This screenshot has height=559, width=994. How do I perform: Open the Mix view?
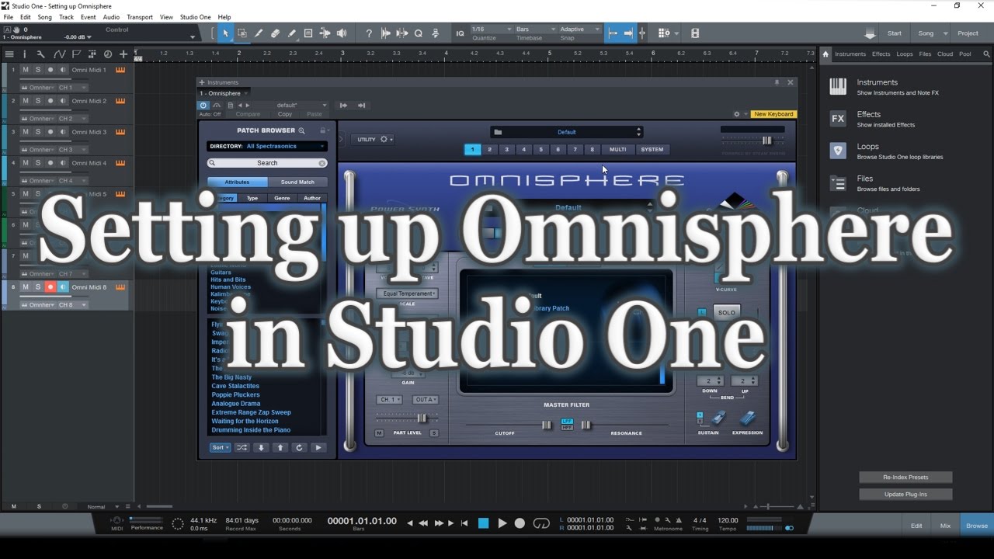(945, 526)
